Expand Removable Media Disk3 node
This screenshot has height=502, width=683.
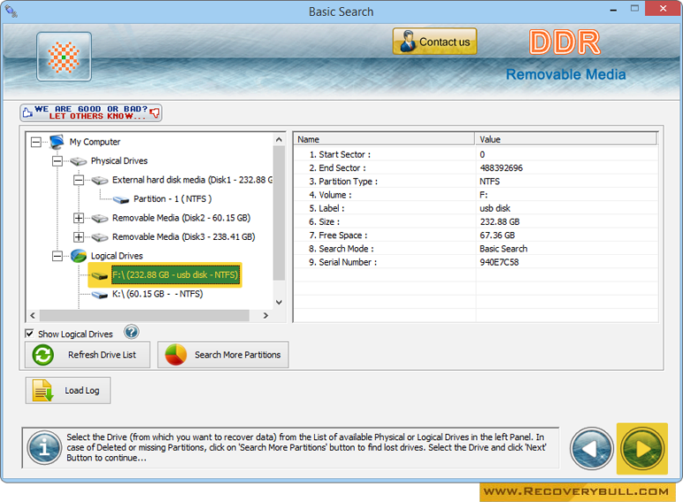pos(79,237)
